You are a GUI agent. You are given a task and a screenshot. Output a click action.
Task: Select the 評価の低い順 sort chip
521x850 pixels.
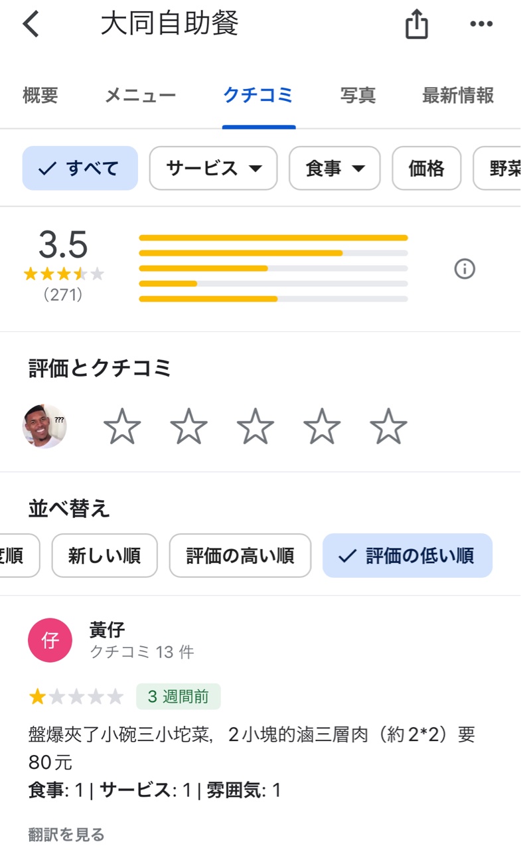coord(408,556)
